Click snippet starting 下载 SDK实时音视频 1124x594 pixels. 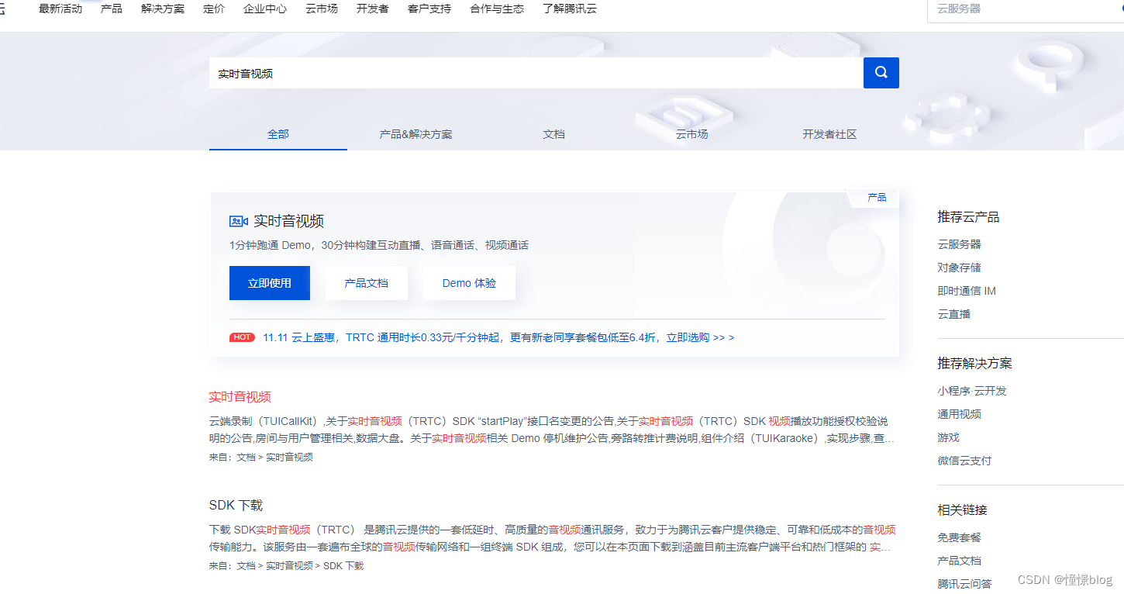pyautogui.click(x=552, y=538)
